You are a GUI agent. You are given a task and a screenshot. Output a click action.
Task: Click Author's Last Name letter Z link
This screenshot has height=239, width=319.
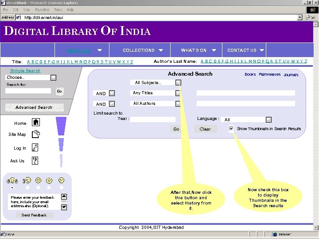(x=306, y=61)
